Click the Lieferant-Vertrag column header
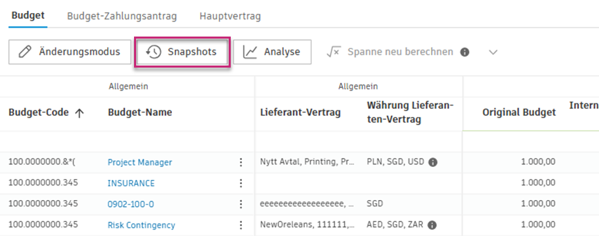Viewport: 599px width, 249px height. tap(301, 112)
